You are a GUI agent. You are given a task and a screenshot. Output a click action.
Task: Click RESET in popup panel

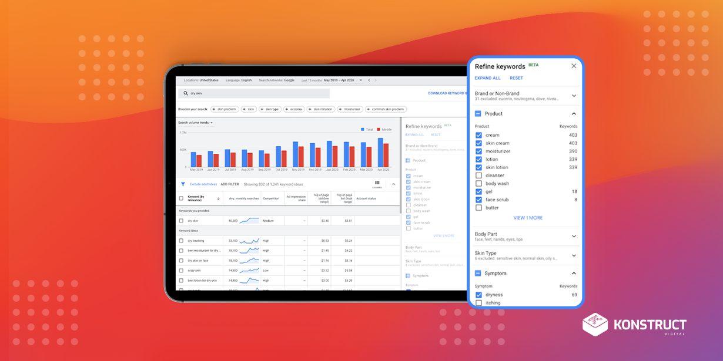[516, 78]
